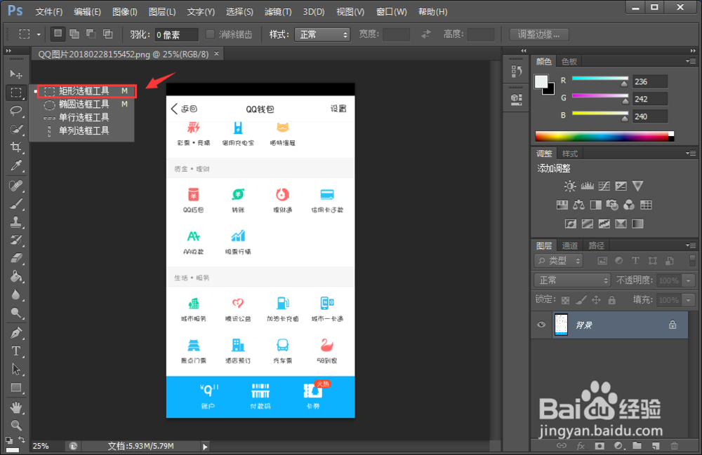The height and width of the screenshot is (455, 702).
Task: Switch to the 色板 tab
Action: [x=569, y=61]
